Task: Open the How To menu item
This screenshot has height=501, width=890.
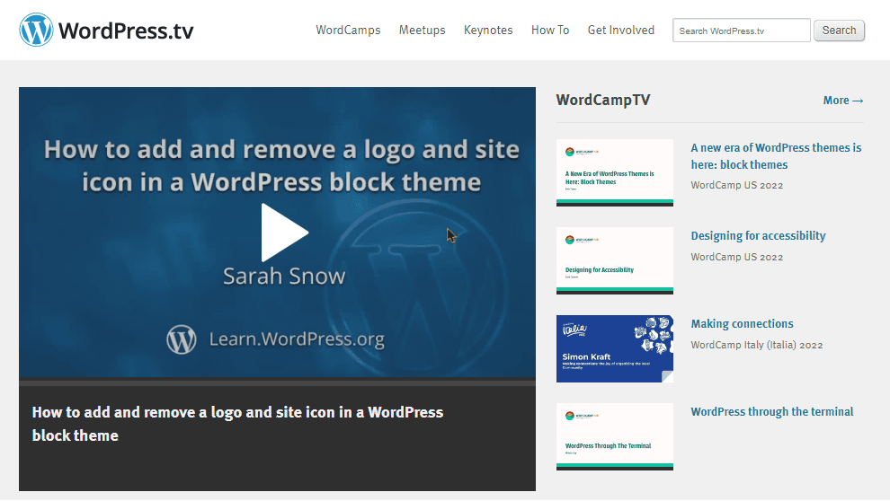Action: [550, 31]
